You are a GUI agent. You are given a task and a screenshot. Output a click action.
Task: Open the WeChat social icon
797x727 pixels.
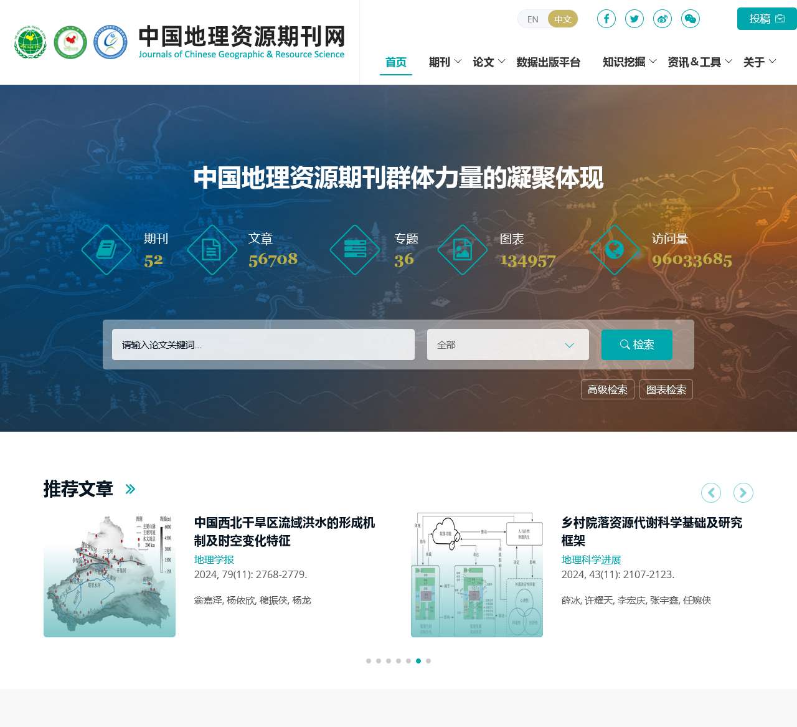pos(691,19)
